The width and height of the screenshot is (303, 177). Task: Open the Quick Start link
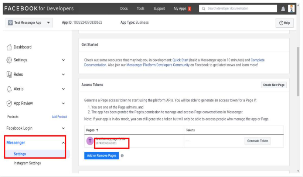[180, 60]
